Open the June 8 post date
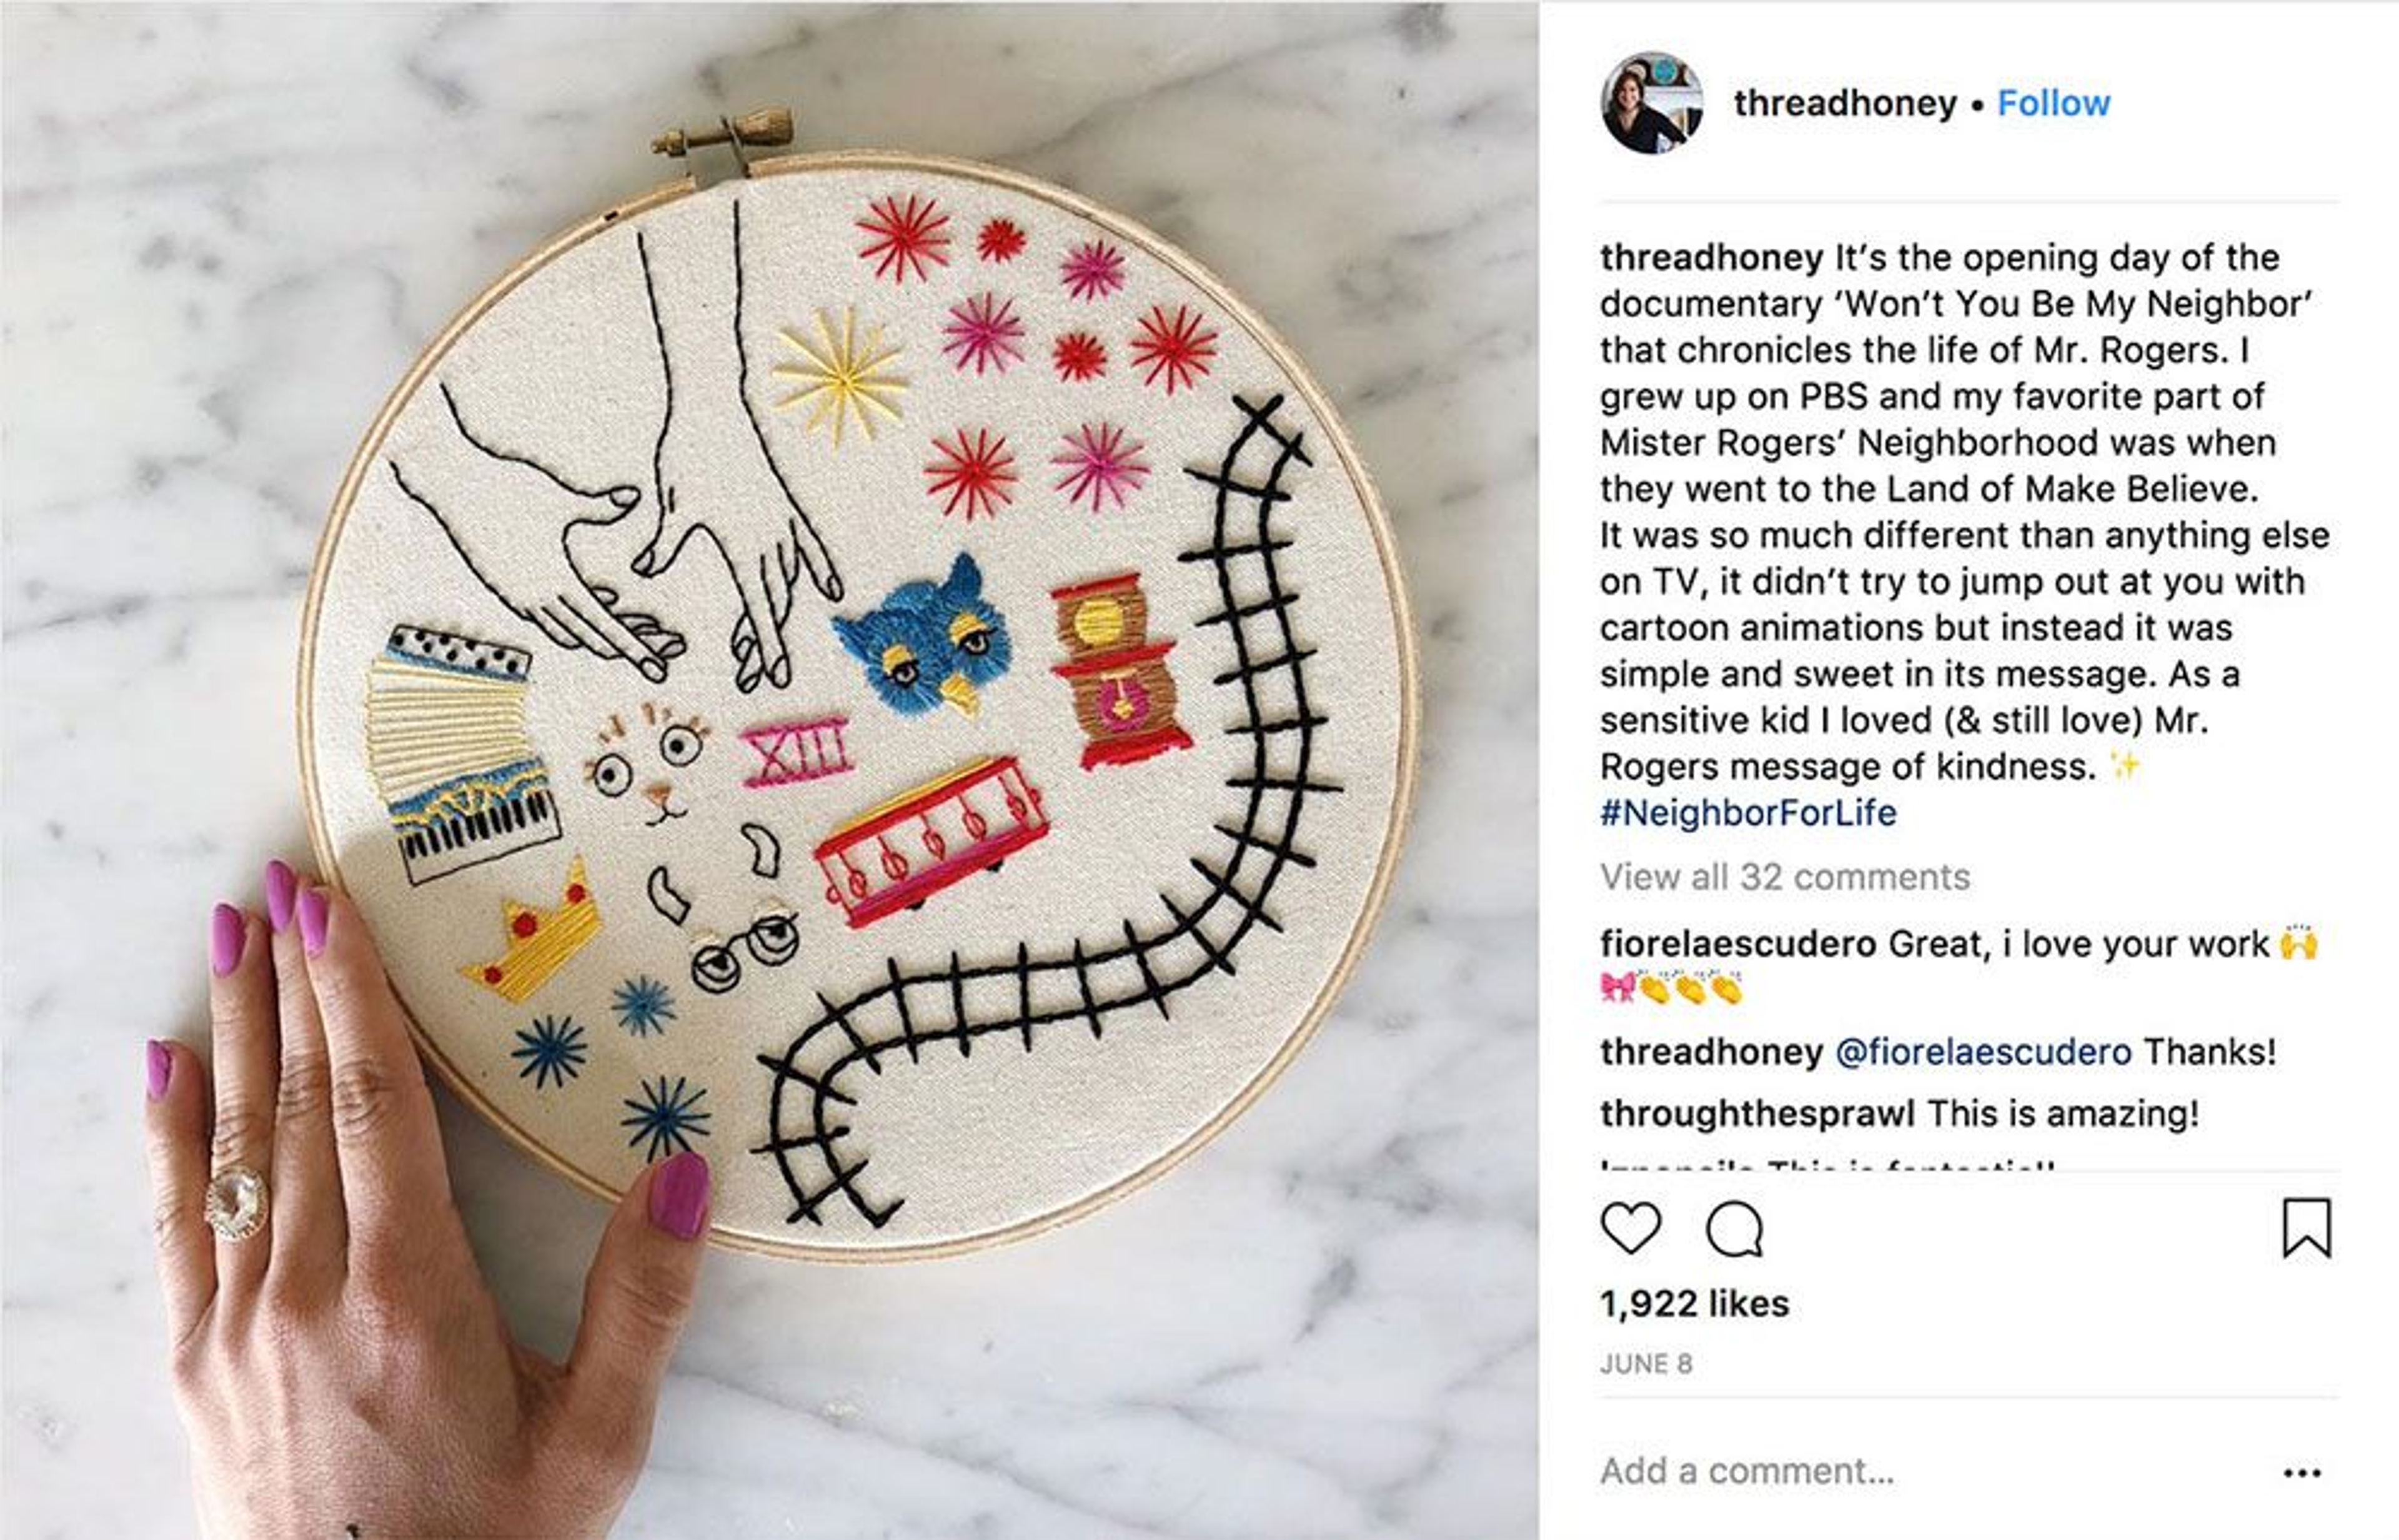Screen dimensions: 2399x1540 click(x=1646, y=1365)
